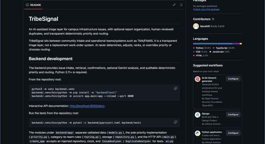265x144 pixels.
Task: Click the Django workflow logo
Action: point(197,115)
